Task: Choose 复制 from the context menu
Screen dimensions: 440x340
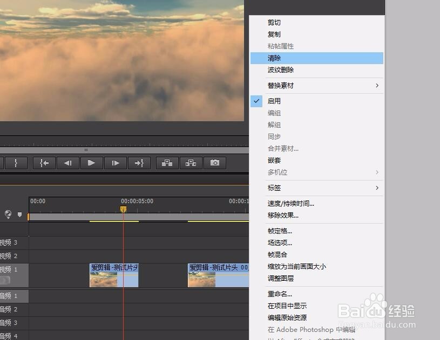Action: pyautogui.click(x=317, y=34)
